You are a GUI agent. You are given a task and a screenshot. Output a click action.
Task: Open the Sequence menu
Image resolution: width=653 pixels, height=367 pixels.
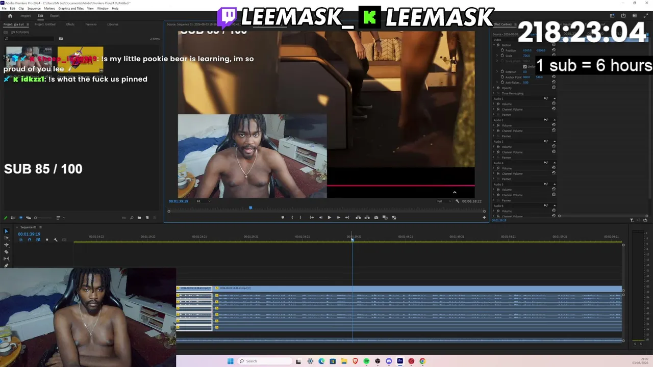pyautogui.click(x=34, y=9)
